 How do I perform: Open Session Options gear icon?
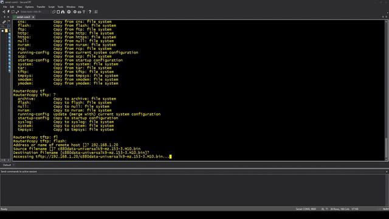75,12
